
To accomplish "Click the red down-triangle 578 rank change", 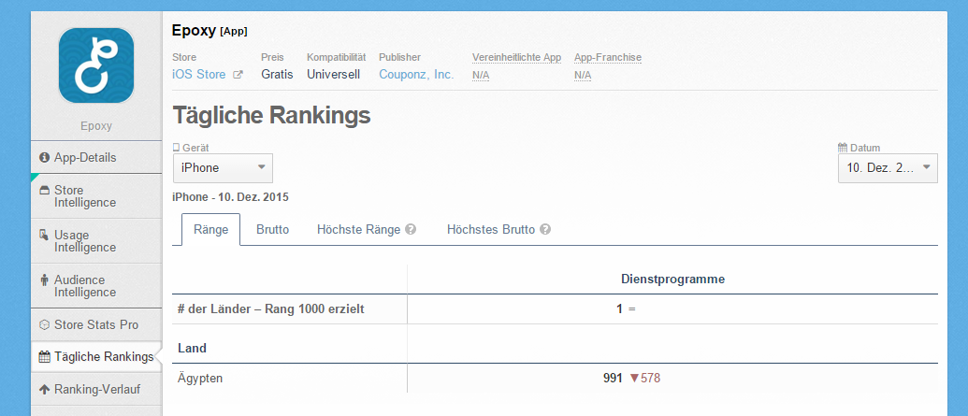I will pyautogui.click(x=644, y=379).
